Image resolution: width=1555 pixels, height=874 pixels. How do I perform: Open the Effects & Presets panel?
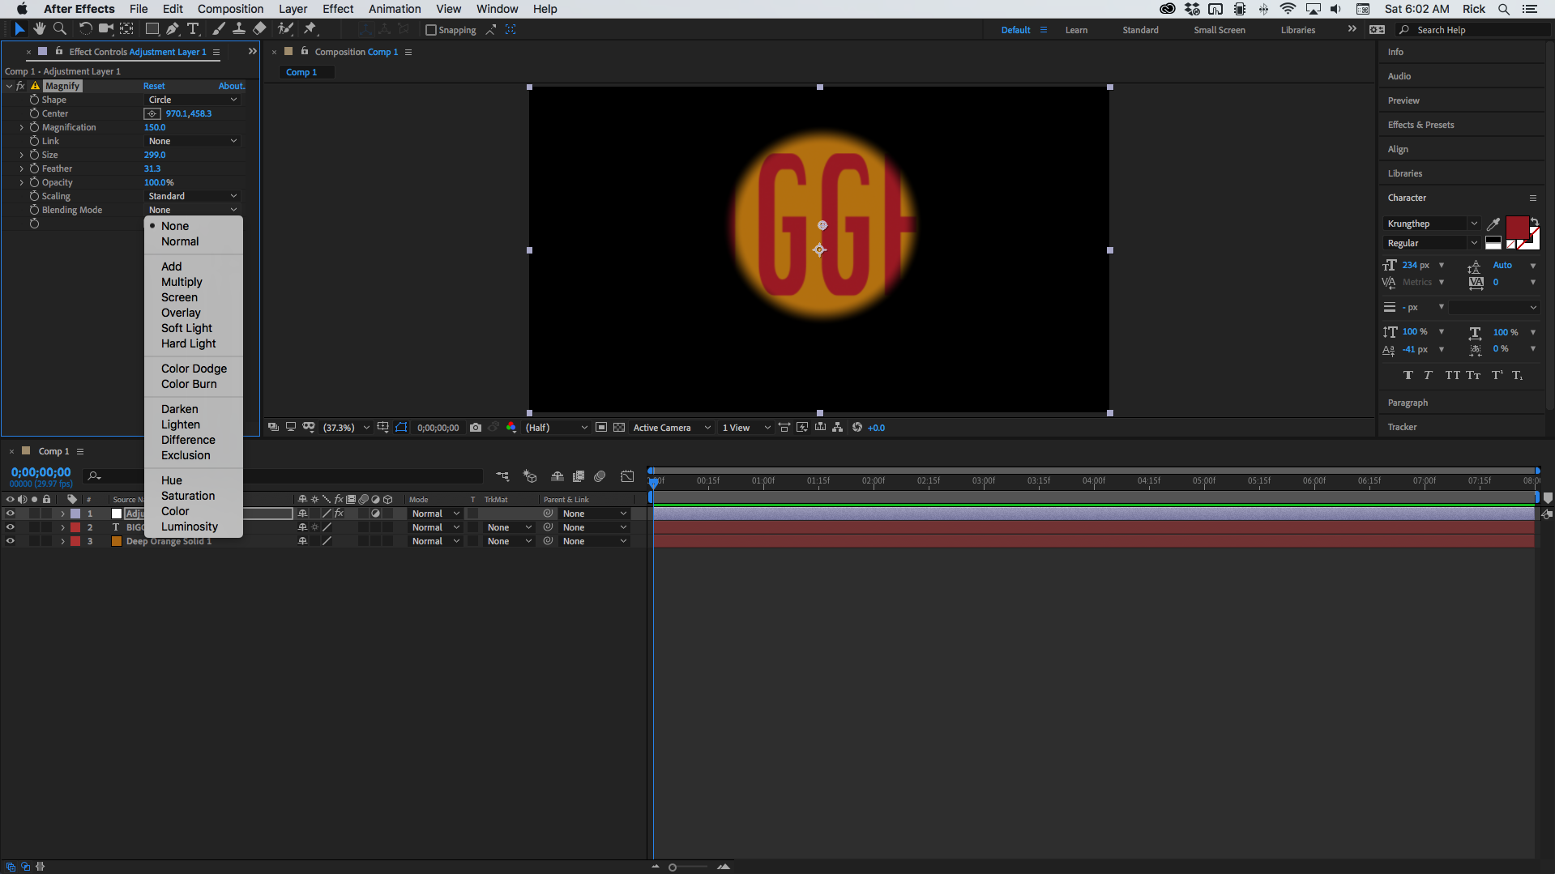click(1420, 124)
